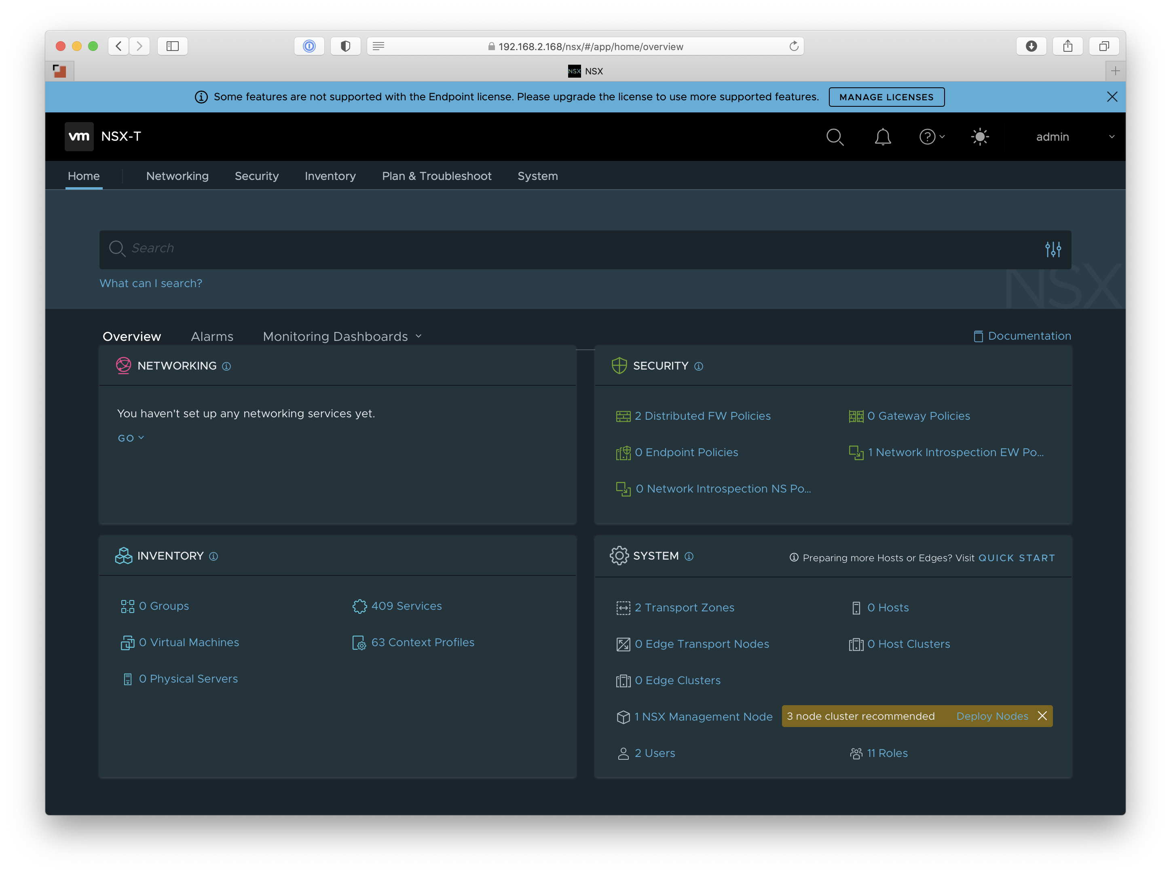
Task: Toggle light/dark theme sun icon
Action: point(980,137)
